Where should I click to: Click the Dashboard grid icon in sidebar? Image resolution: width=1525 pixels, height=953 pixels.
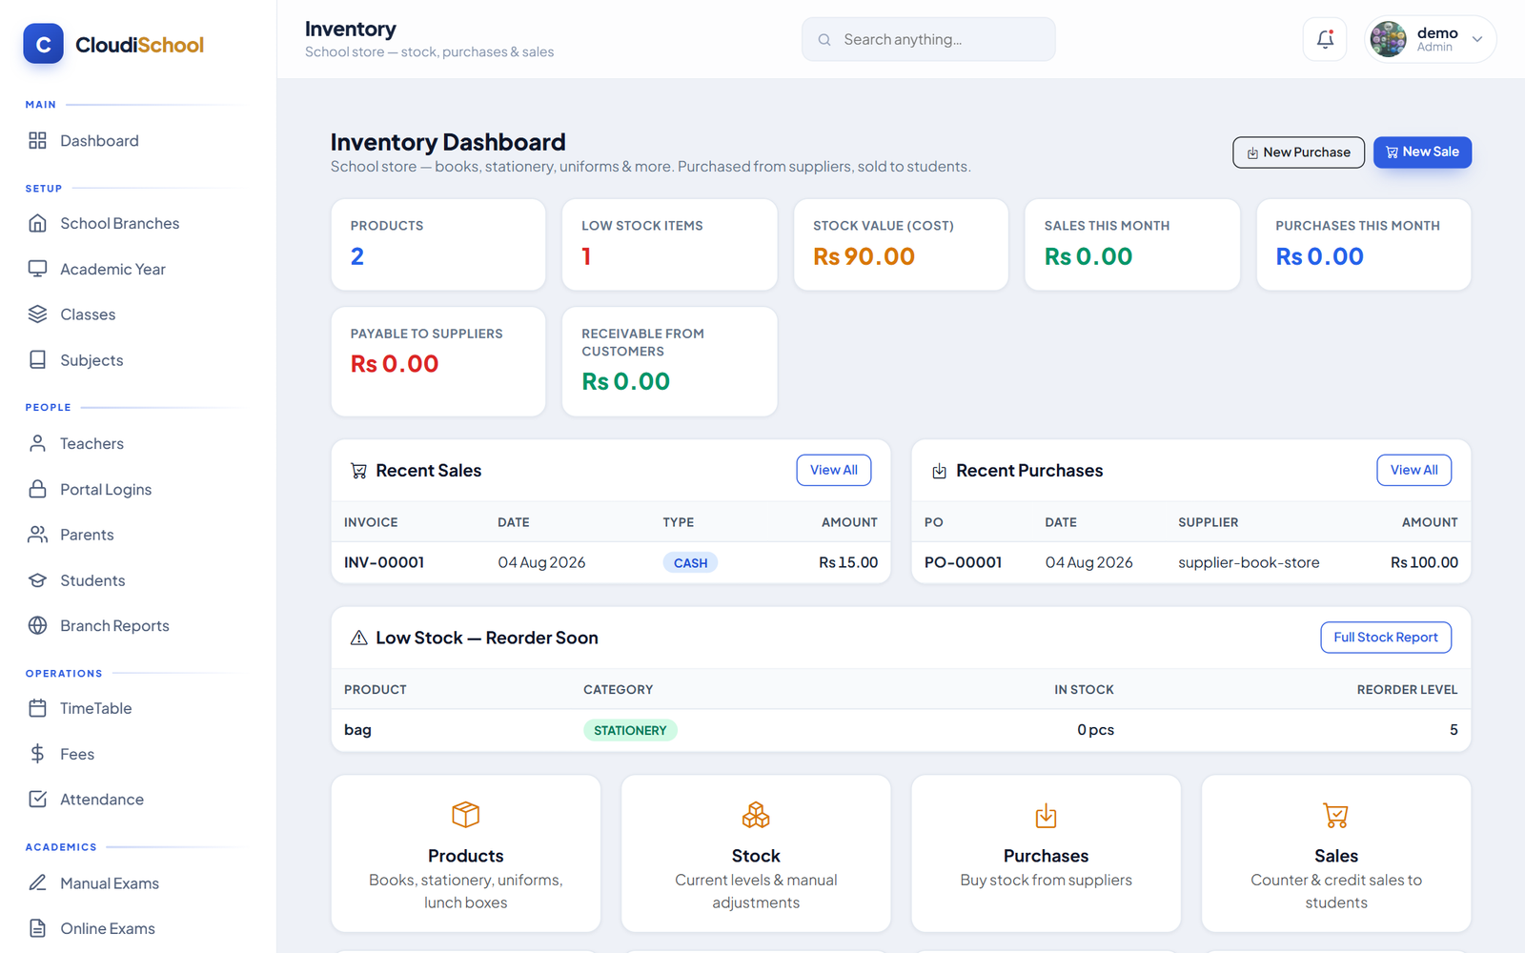pos(37,140)
